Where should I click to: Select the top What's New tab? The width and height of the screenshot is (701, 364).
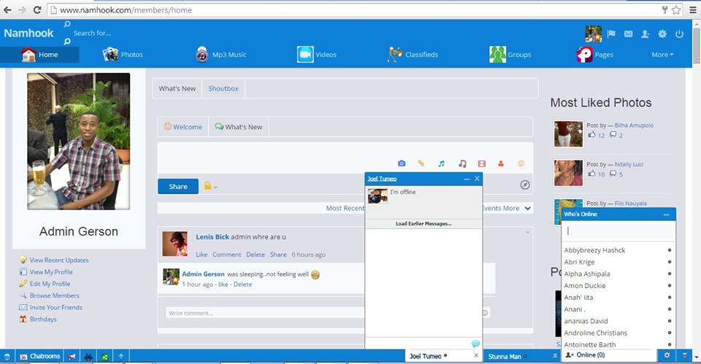pyautogui.click(x=177, y=88)
